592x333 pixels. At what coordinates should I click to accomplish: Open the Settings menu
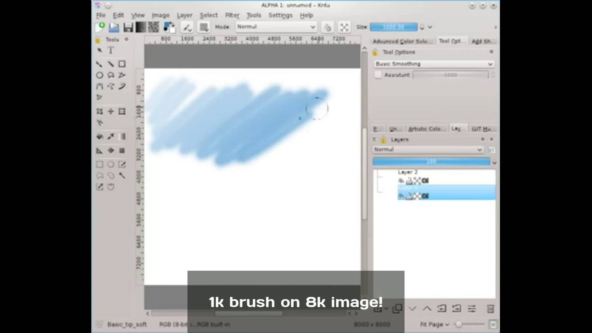(x=280, y=15)
